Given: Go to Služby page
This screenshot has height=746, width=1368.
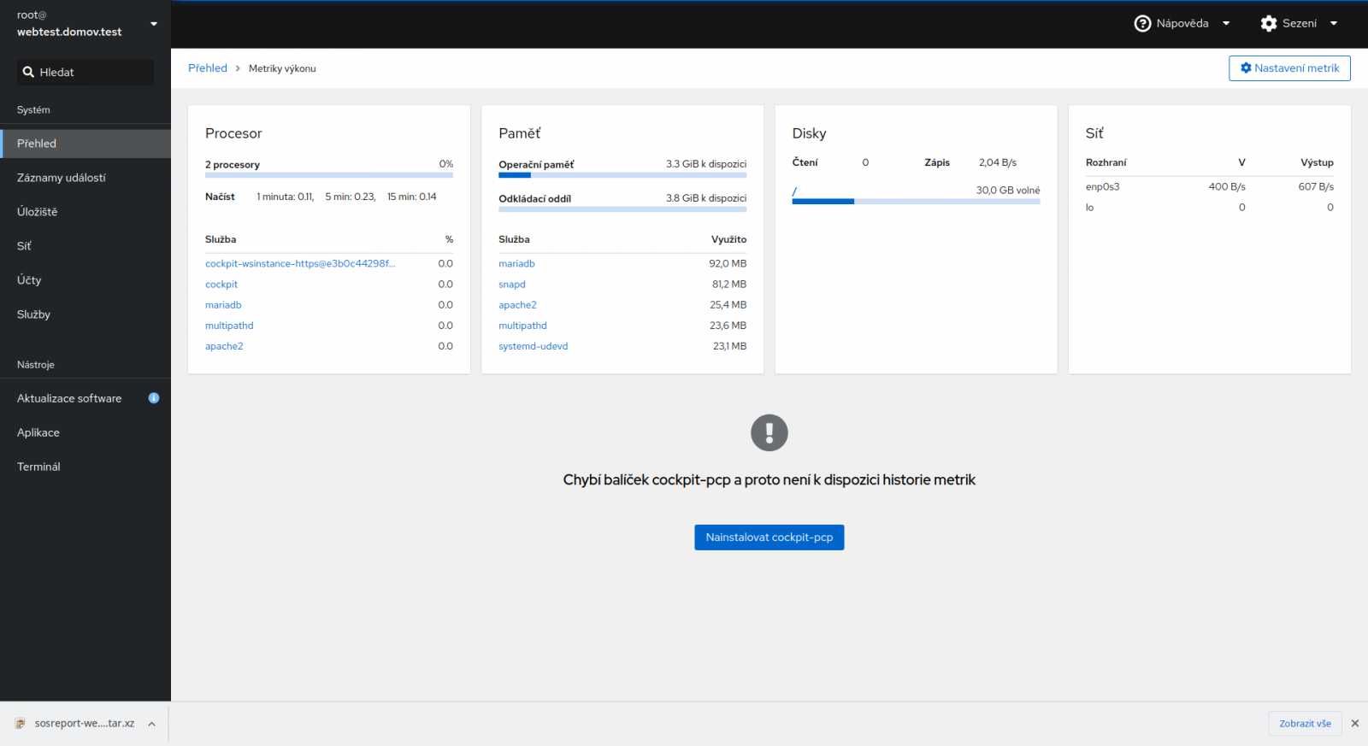Looking at the screenshot, I should pos(85,314).
